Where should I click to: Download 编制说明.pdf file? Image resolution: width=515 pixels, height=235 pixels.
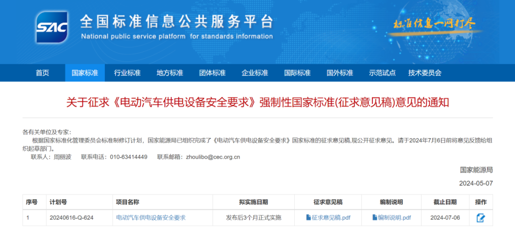pos(394,217)
